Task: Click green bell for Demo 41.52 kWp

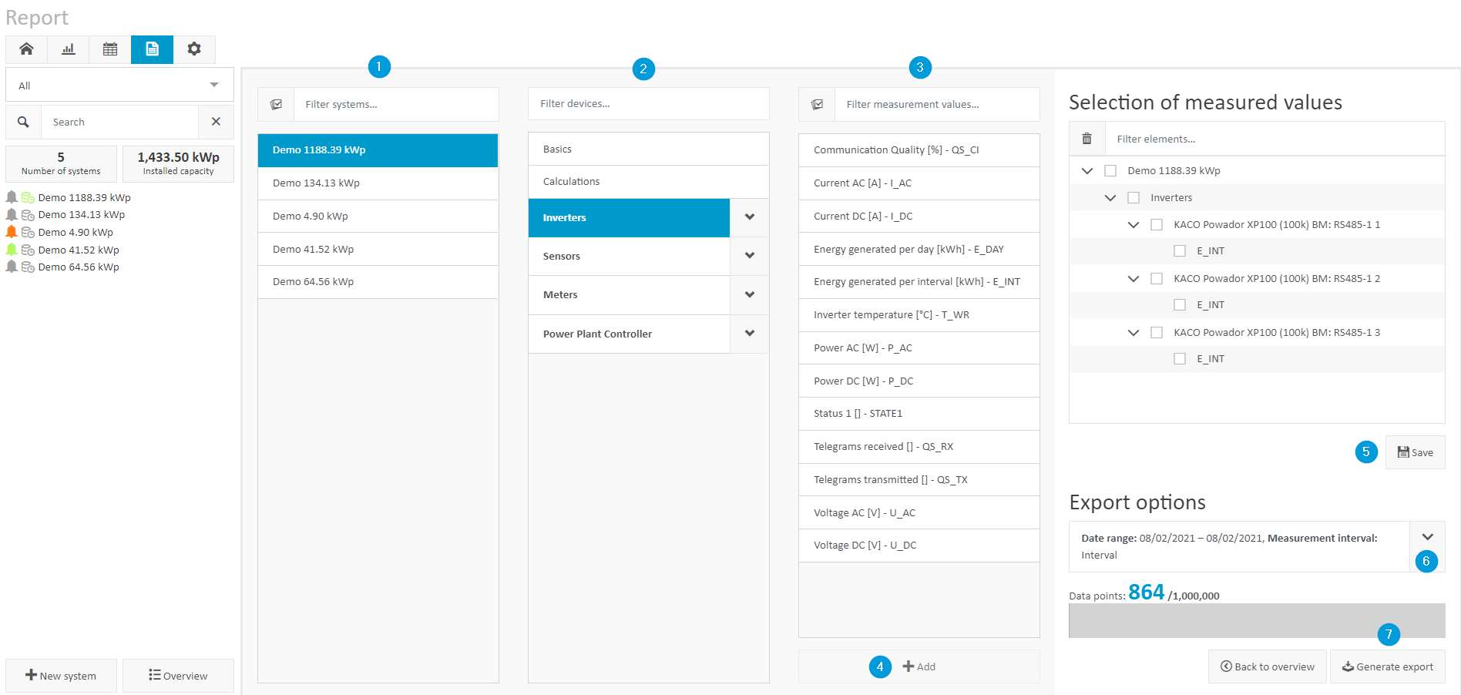Action: click(12, 250)
